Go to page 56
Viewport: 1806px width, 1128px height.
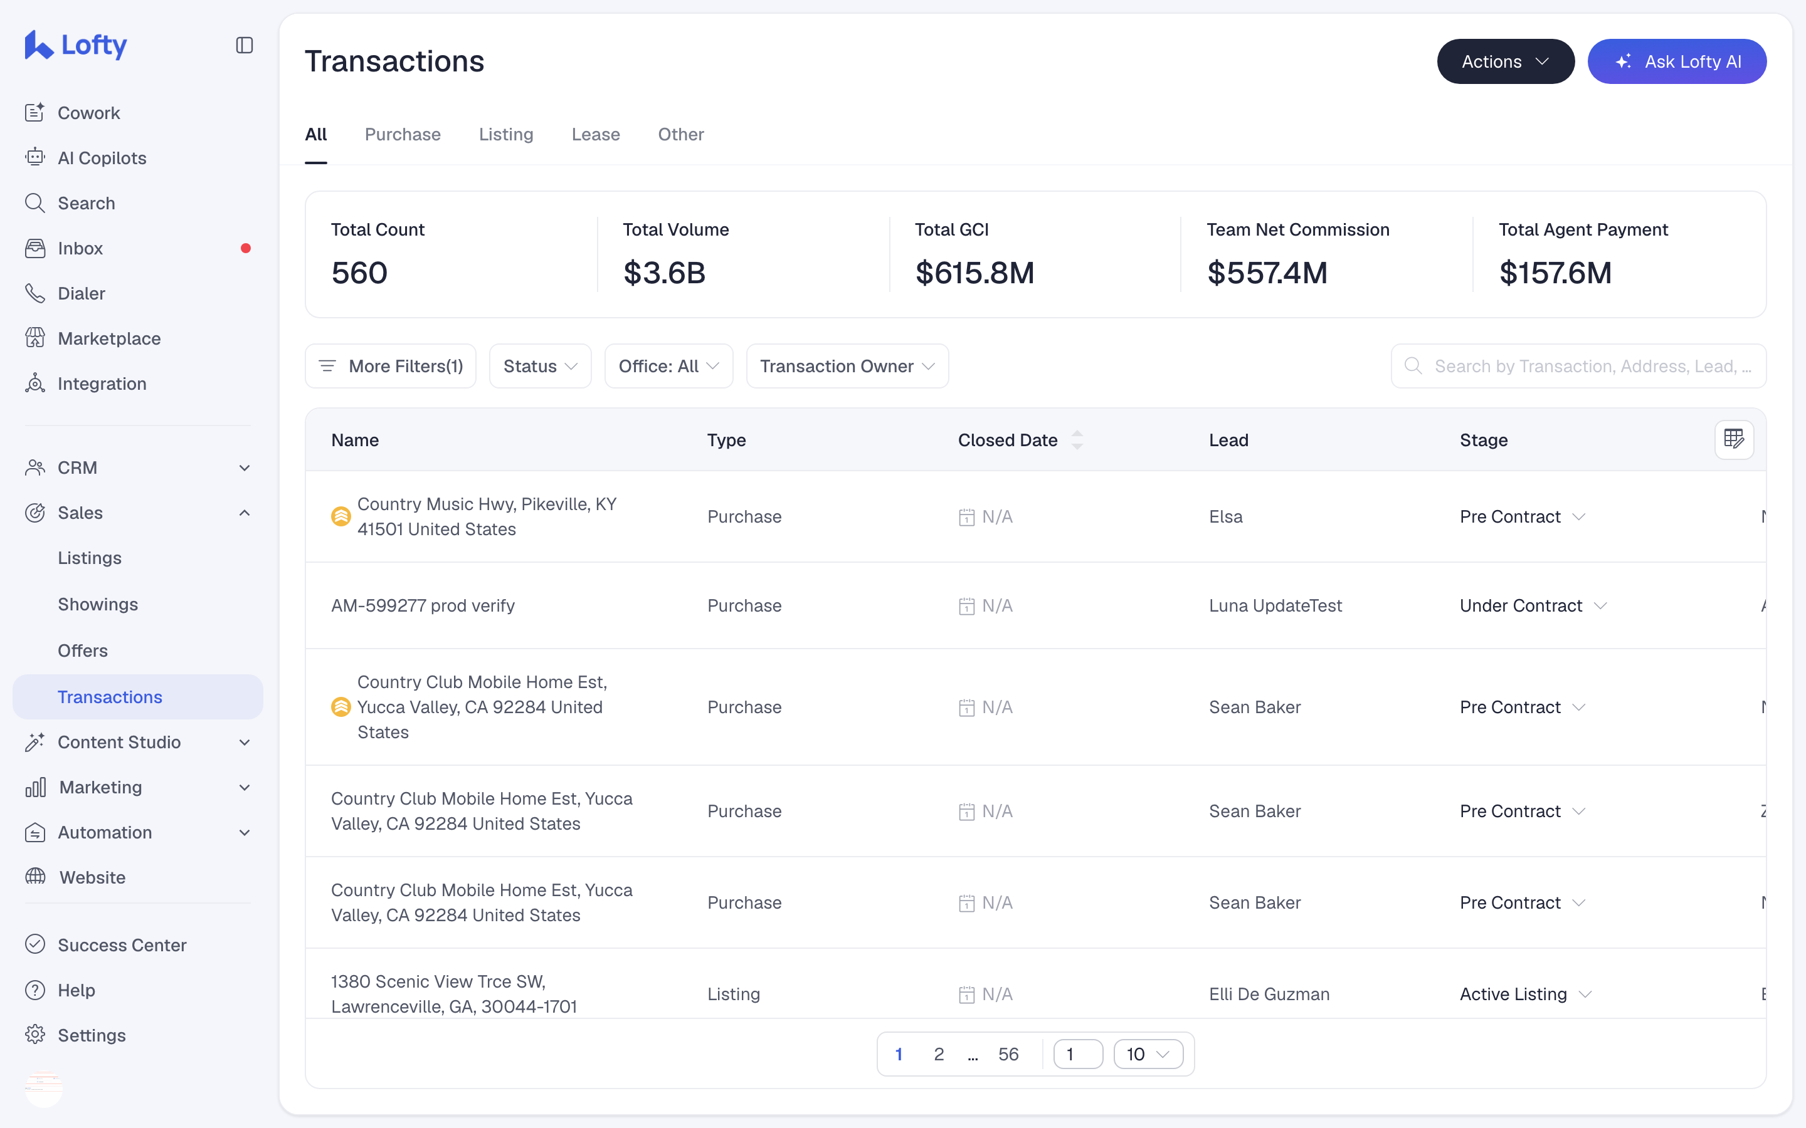click(1008, 1054)
